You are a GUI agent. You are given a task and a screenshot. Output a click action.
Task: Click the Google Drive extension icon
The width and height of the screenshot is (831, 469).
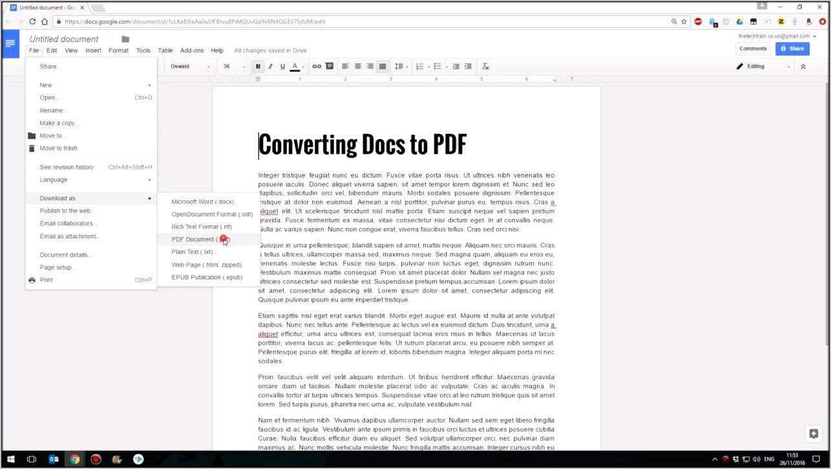point(741,21)
